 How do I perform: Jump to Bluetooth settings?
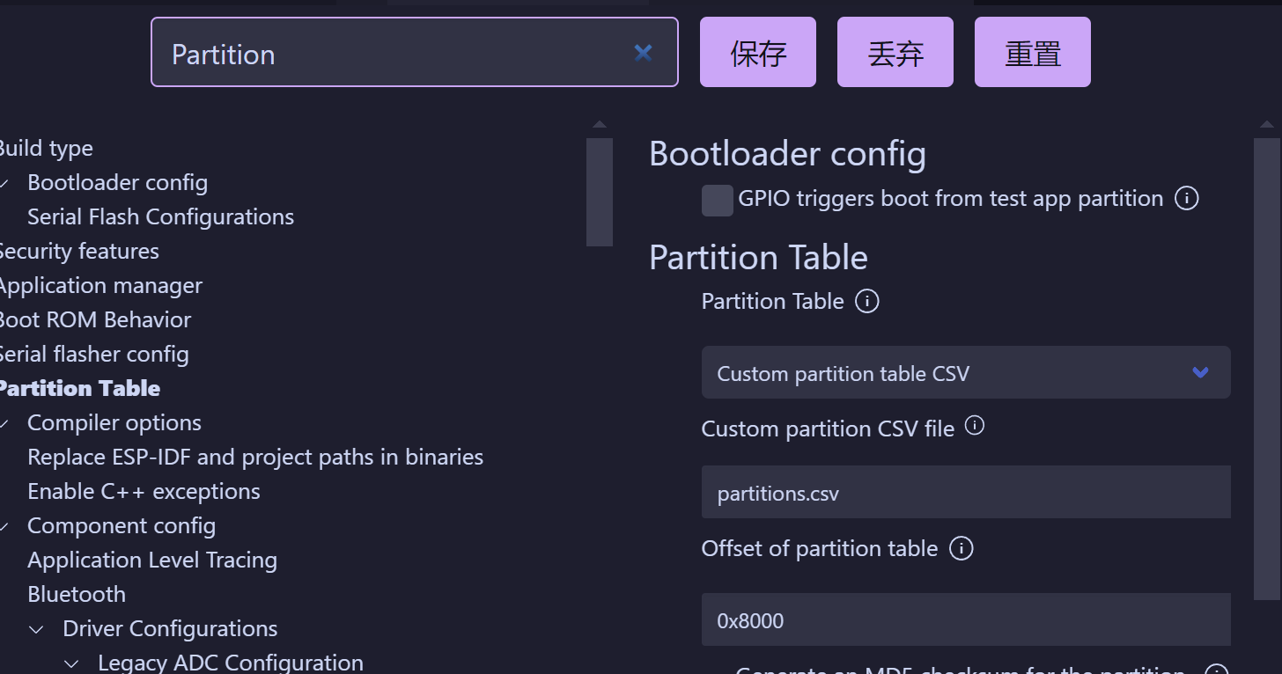[x=77, y=594]
